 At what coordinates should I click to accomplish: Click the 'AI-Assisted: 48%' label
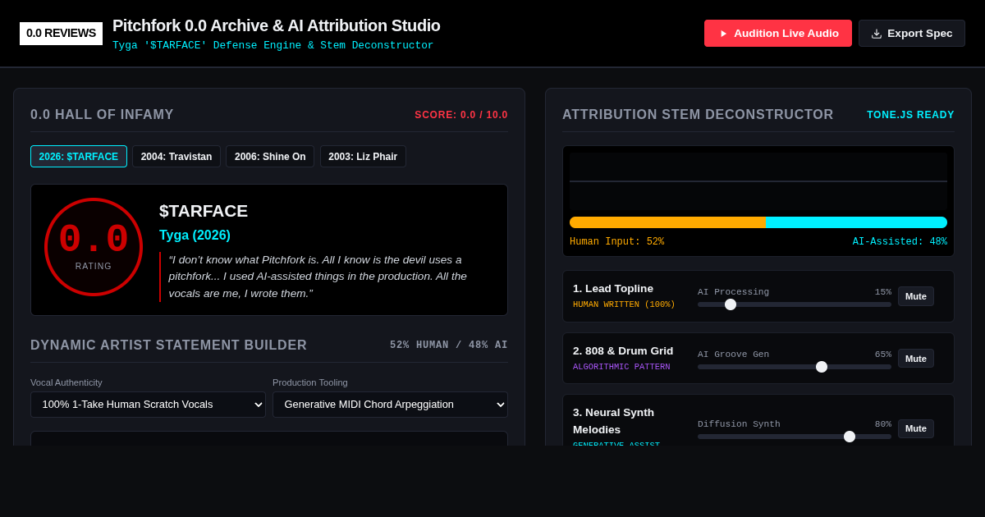point(900,242)
